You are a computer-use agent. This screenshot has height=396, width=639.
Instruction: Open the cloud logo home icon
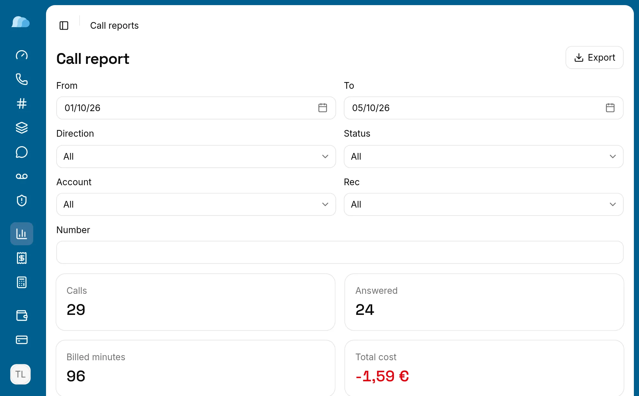coord(21,22)
